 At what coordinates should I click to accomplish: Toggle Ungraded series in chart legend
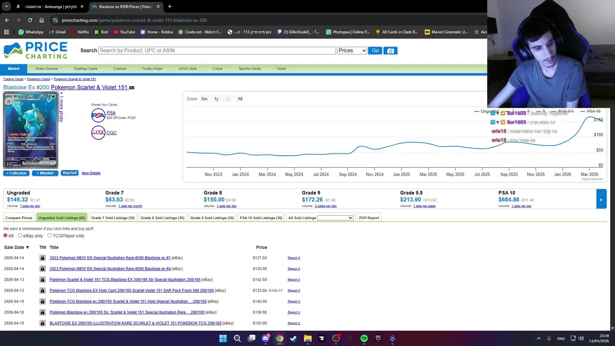tap(486, 111)
